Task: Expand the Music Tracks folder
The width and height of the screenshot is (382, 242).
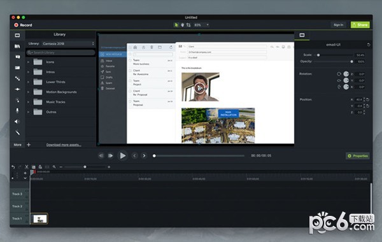Action: tap(28, 102)
